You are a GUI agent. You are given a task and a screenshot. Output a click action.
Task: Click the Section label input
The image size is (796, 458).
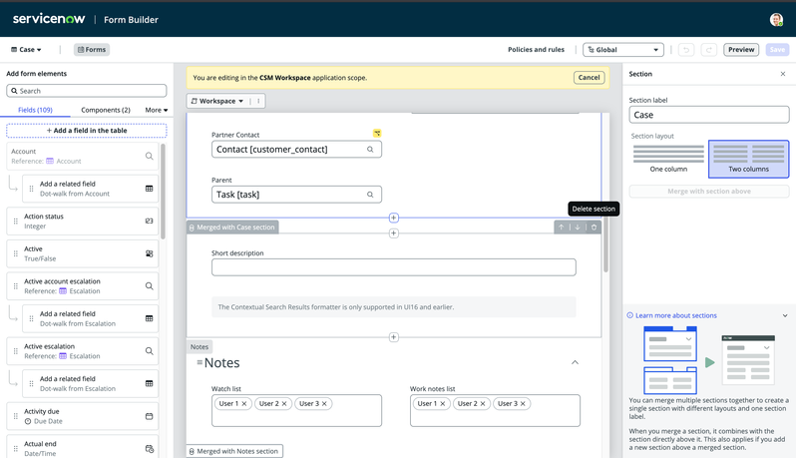[x=709, y=115]
